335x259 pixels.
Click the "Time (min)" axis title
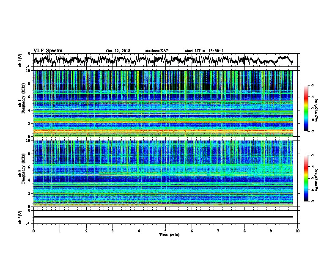point(169,235)
